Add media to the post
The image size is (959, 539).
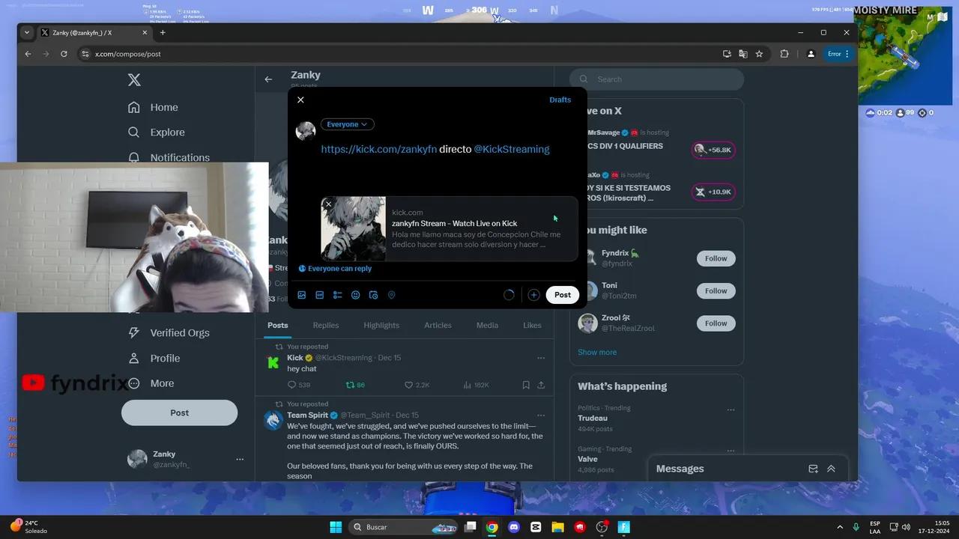click(x=301, y=295)
